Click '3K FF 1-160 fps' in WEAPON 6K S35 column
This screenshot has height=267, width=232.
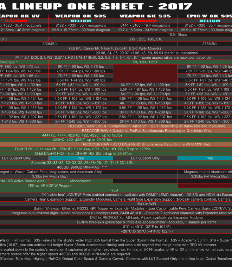pos(145,112)
